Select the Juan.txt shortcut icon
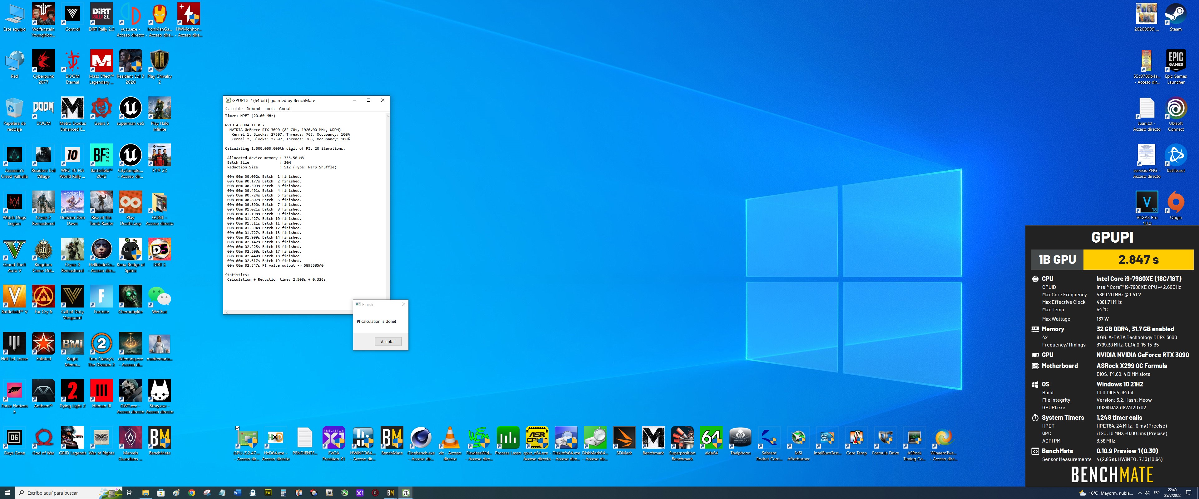1199x499 pixels. coord(1147,114)
